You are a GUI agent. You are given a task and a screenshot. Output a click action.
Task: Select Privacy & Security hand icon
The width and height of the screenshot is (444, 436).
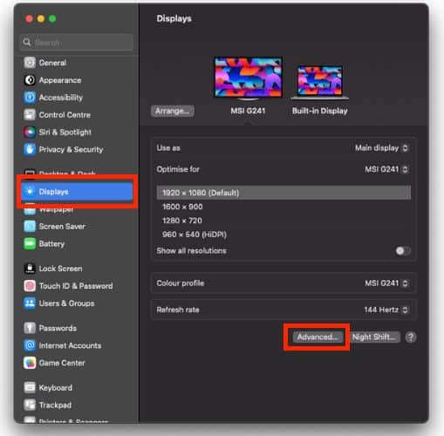[30, 149]
